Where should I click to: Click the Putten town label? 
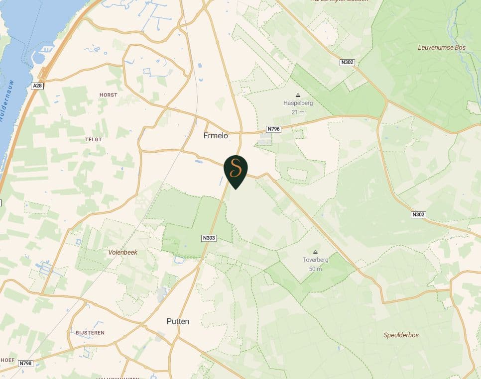[178, 321]
